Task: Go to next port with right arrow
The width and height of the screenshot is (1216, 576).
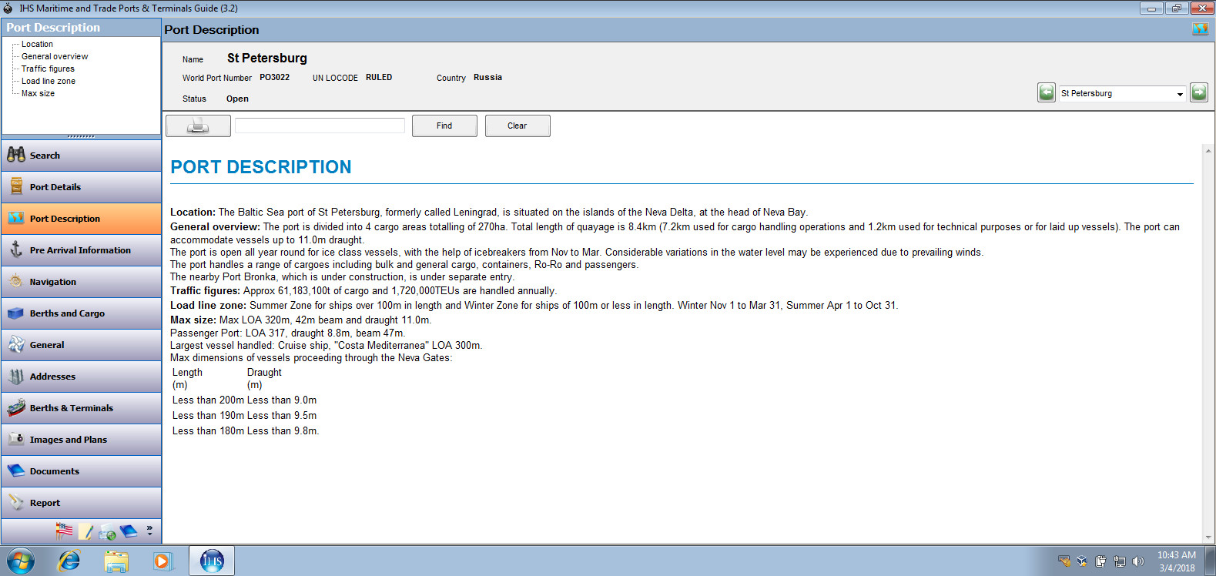Action: (x=1198, y=93)
